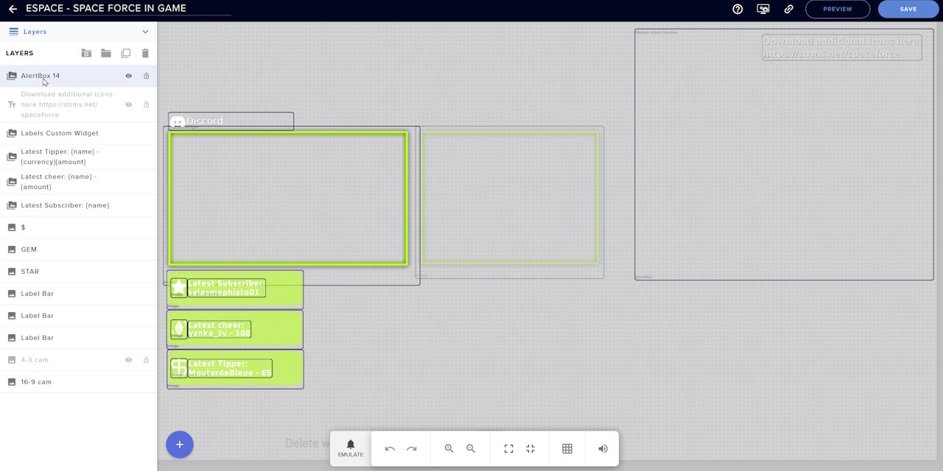Select the large AlertBox widget on canvas
This screenshot has width=943, height=471.
(x=784, y=155)
